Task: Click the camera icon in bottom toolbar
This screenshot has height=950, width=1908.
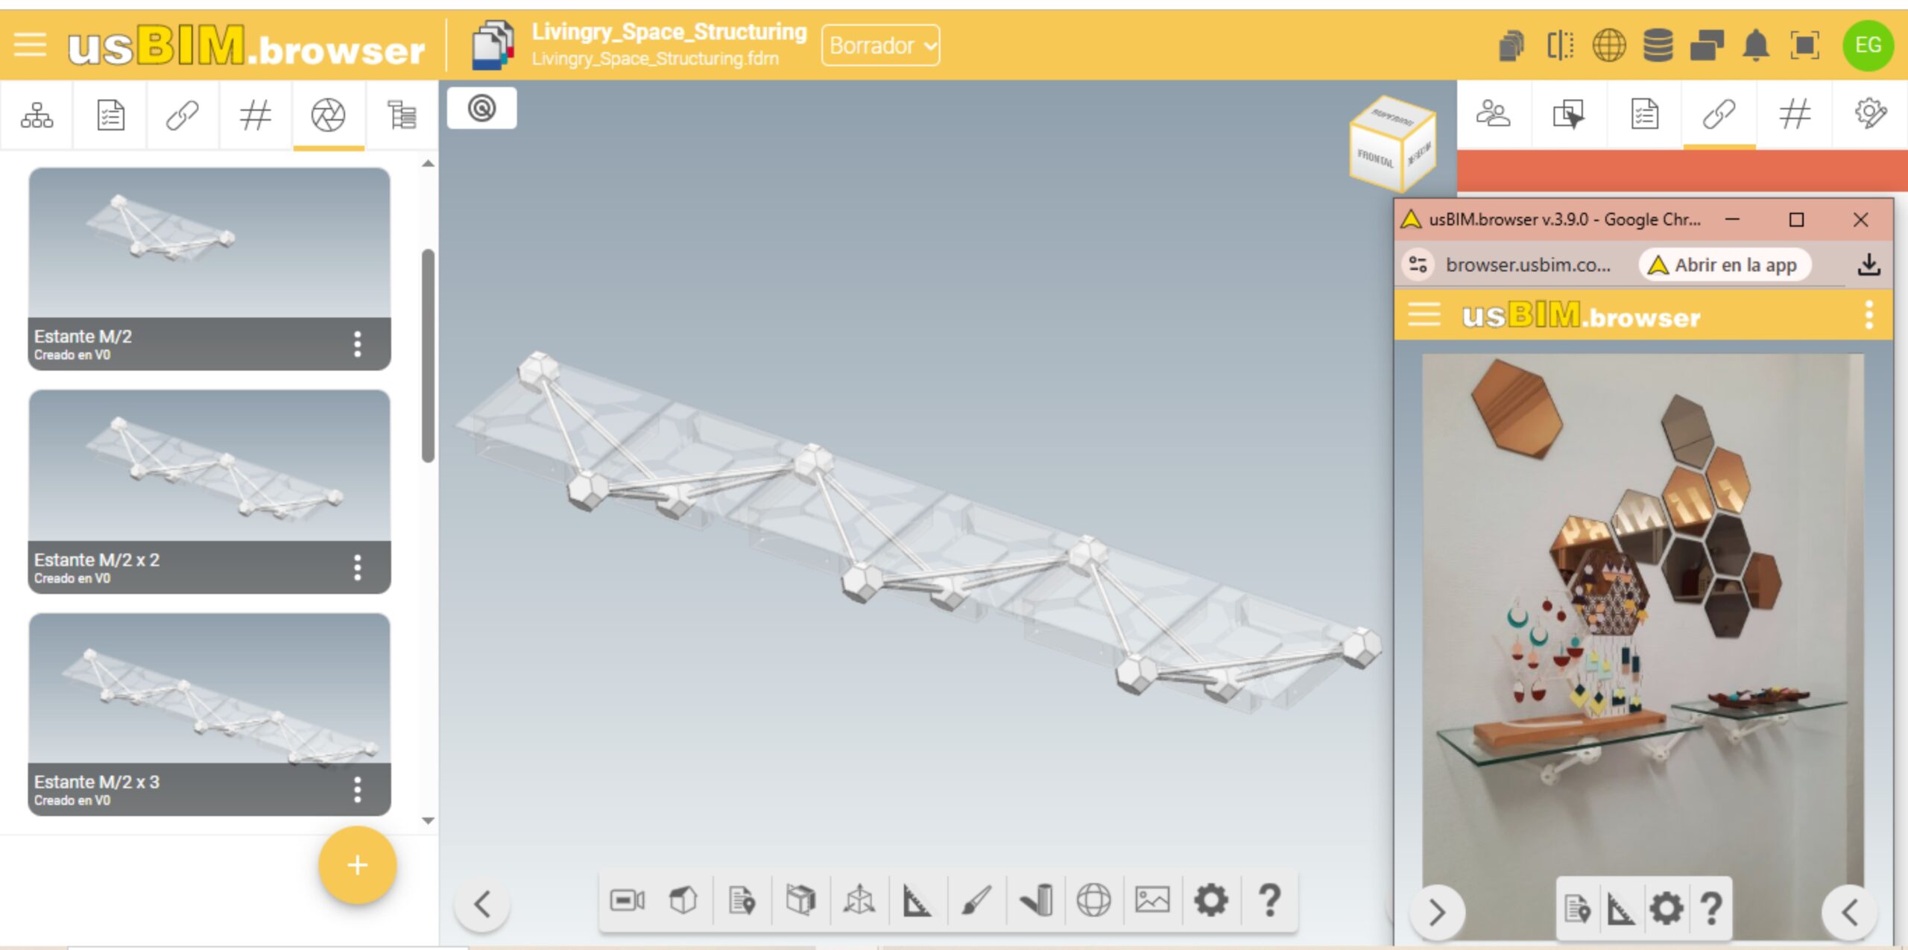Action: [x=627, y=900]
